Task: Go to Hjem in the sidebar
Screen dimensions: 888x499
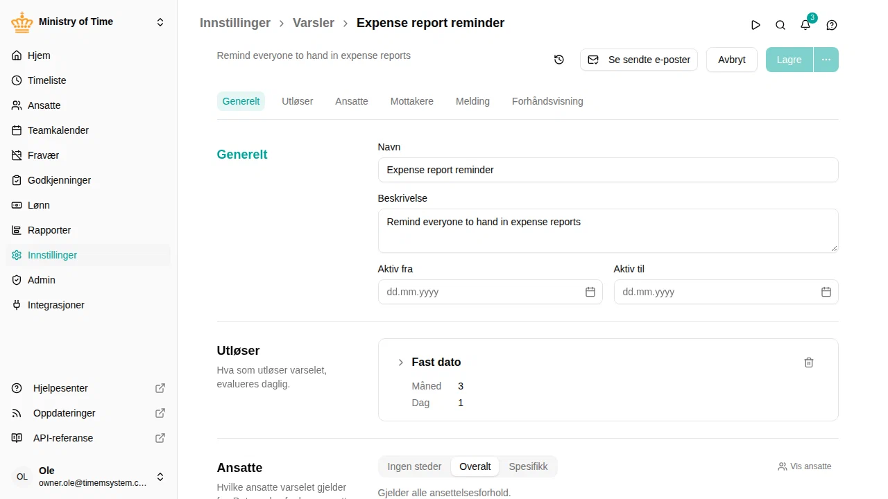Action: click(88, 55)
